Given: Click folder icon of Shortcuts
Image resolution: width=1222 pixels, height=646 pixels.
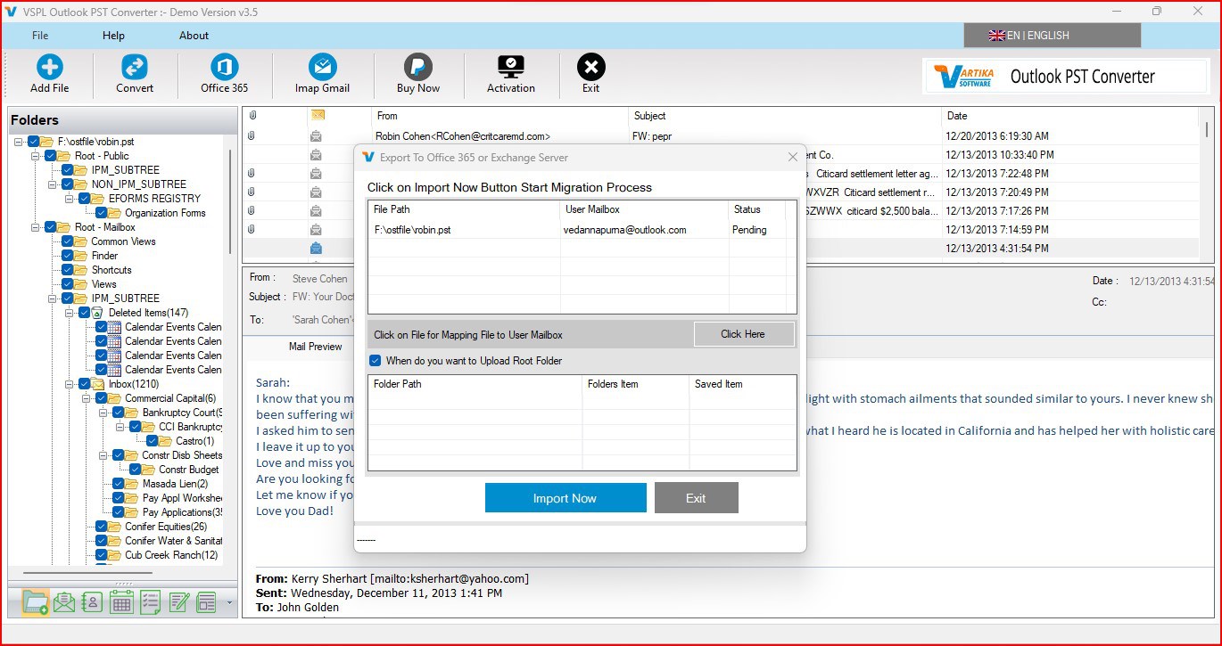Looking at the screenshot, I should 81,270.
